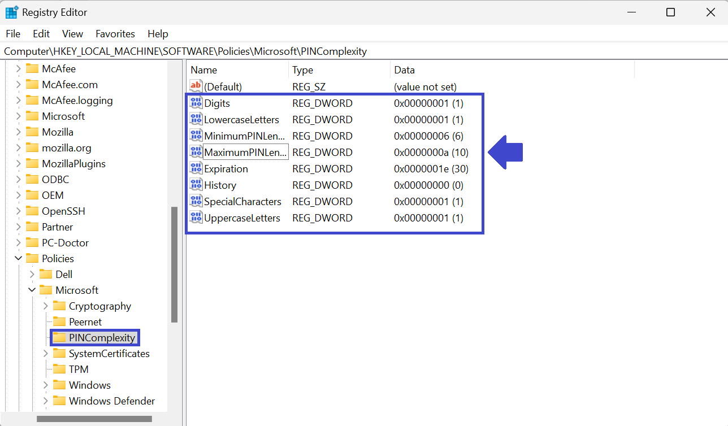The width and height of the screenshot is (728, 426).
Task: Select the LowercaseLetters registry value icon
Action: [x=196, y=120]
